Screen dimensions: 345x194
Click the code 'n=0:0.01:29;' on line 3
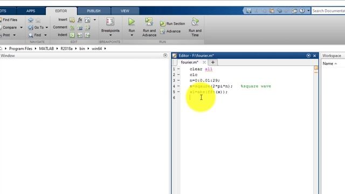click(205, 80)
